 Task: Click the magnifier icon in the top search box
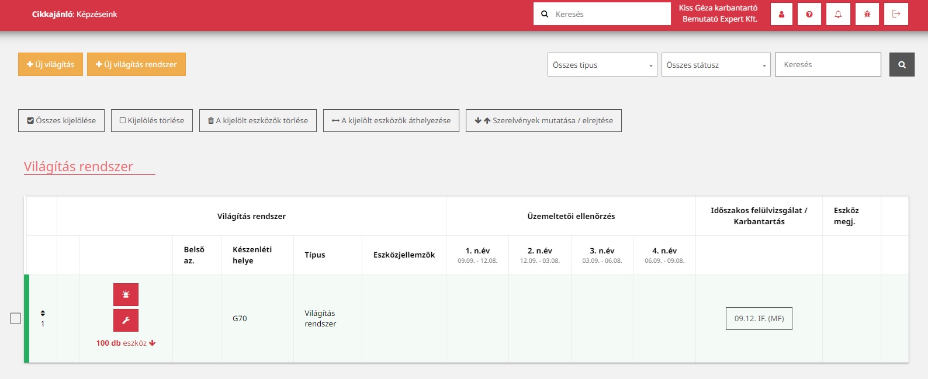[545, 14]
